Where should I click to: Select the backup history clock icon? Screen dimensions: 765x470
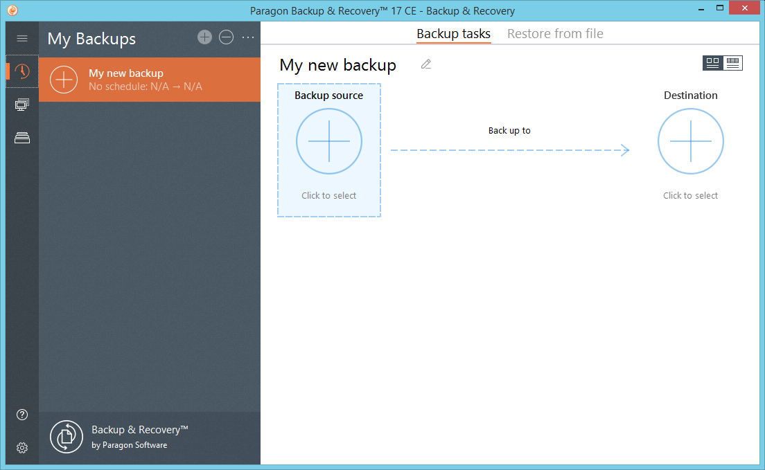click(22, 71)
